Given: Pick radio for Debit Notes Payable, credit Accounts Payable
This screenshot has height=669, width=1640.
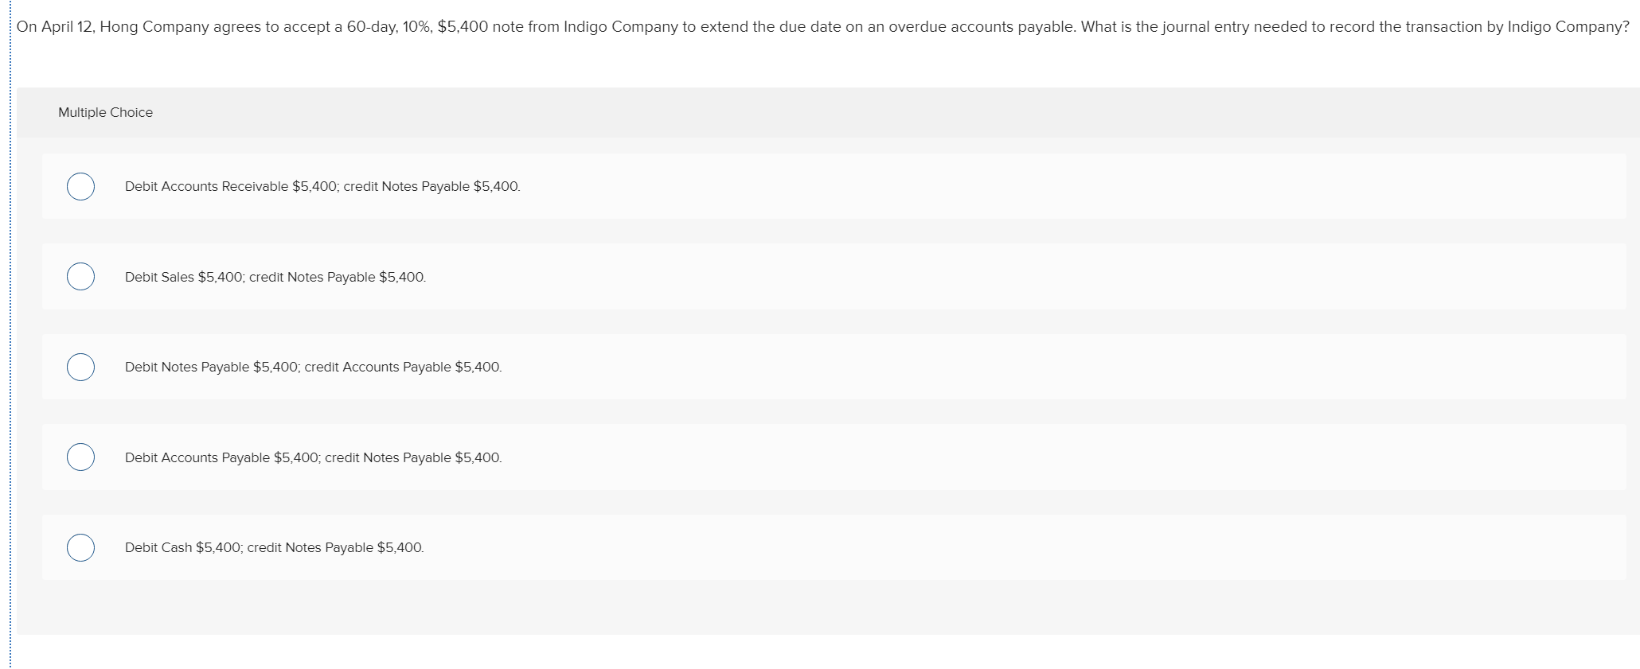Looking at the screenshot, I should (80, 367).
